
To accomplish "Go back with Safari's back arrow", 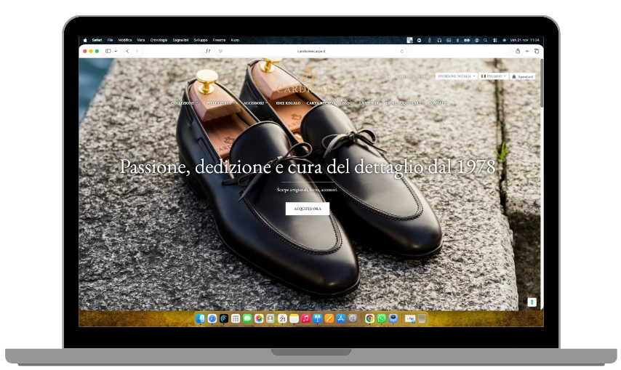I will [127, 52].
